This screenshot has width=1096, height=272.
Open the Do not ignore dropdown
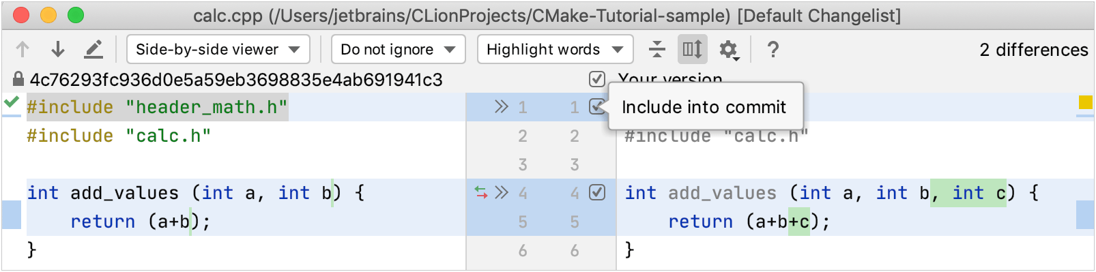point(399,49)
